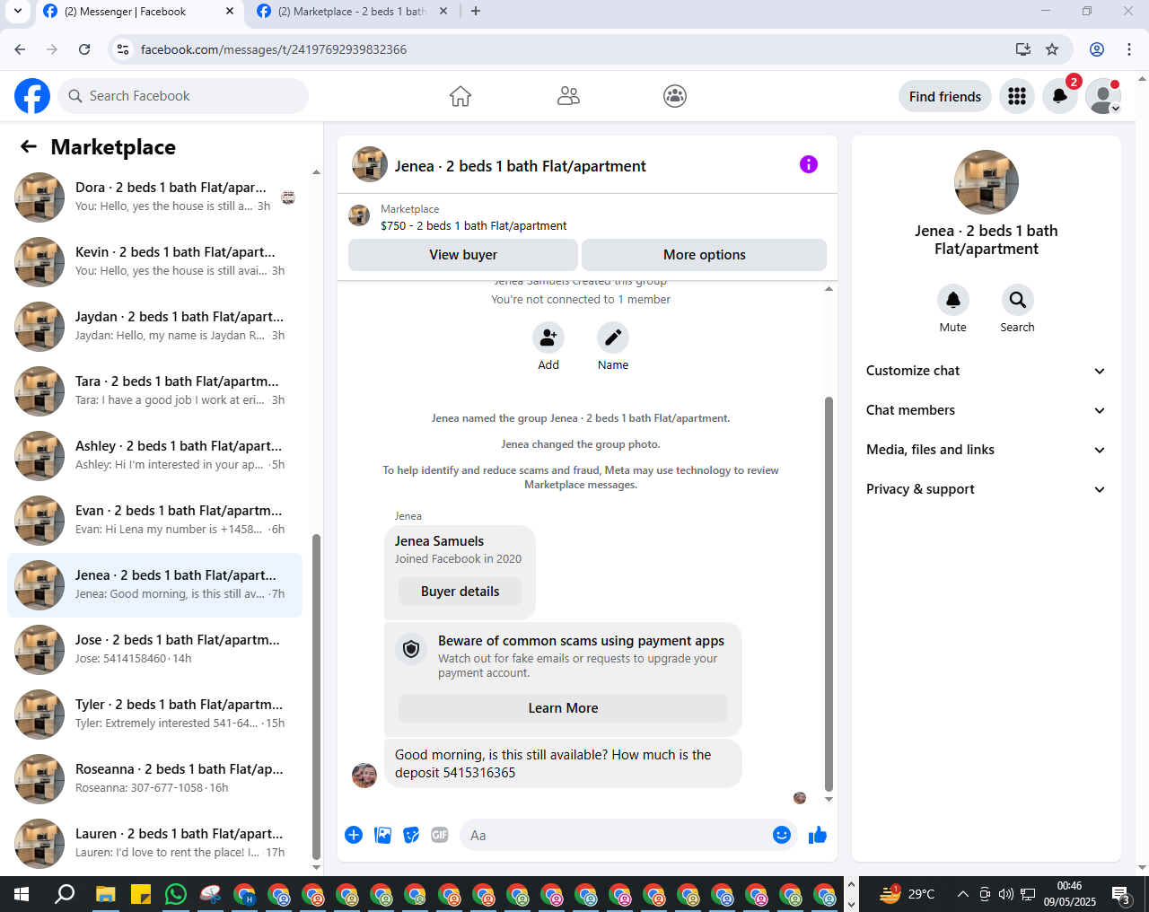Open Windows Start menu

click(22, 894)
